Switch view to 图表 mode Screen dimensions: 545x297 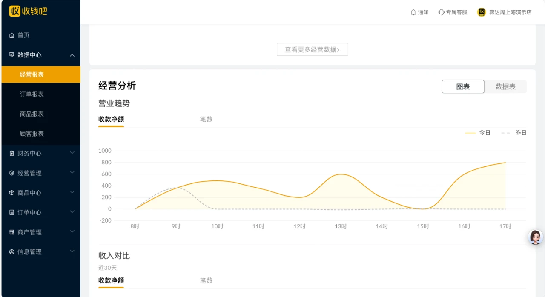coord(463,87)
